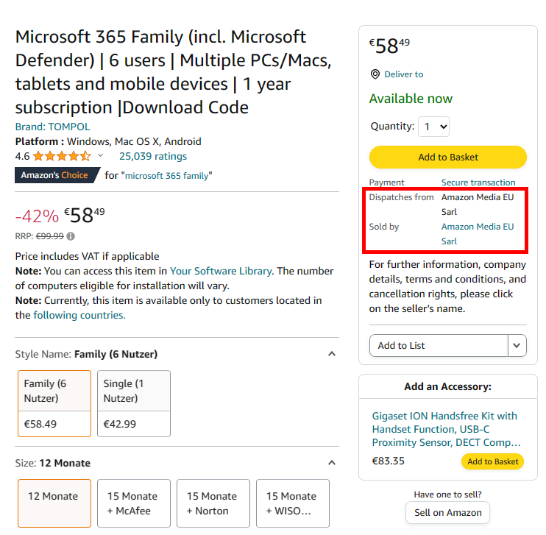Collapse the Size section chevron
This screenshot has height=535, width=546.
(332, 463)
